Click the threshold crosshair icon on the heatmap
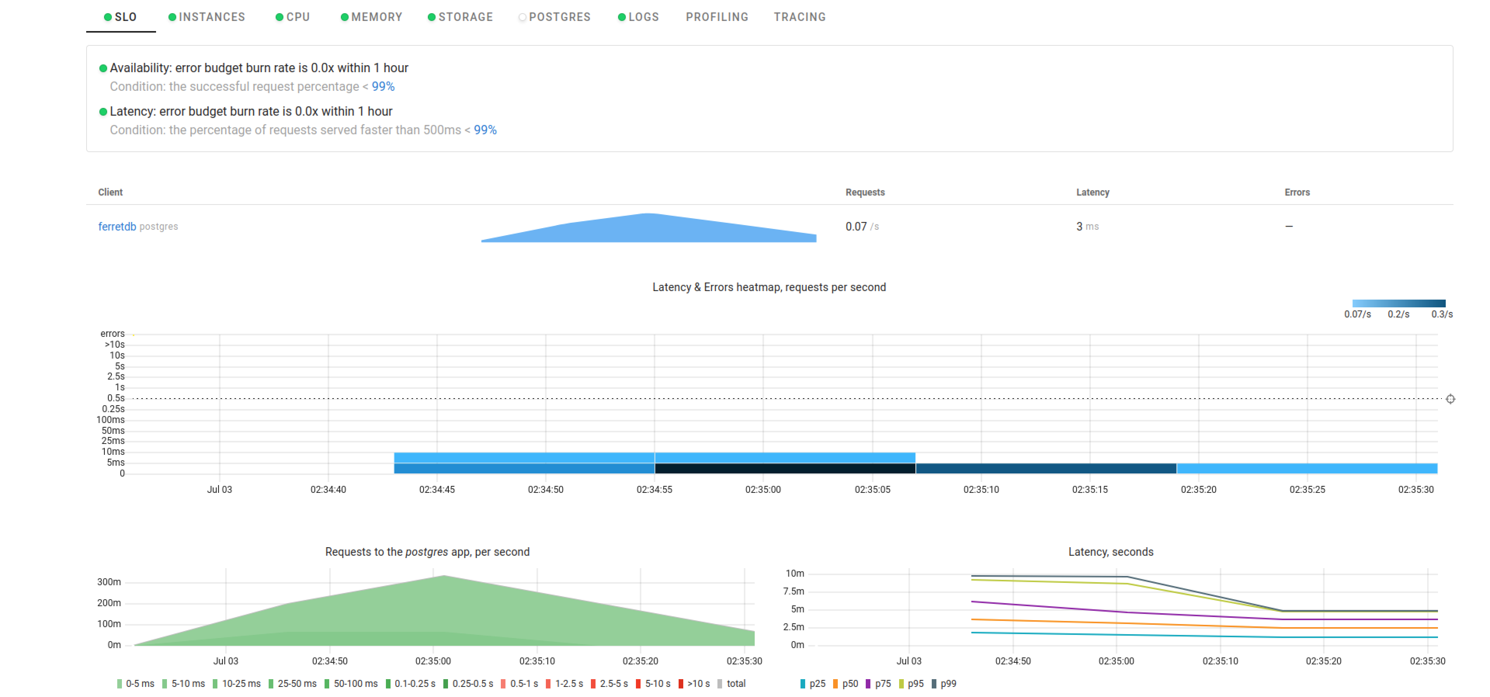The width and height of the screenshot is (1490, 697). pos(1451,399)
